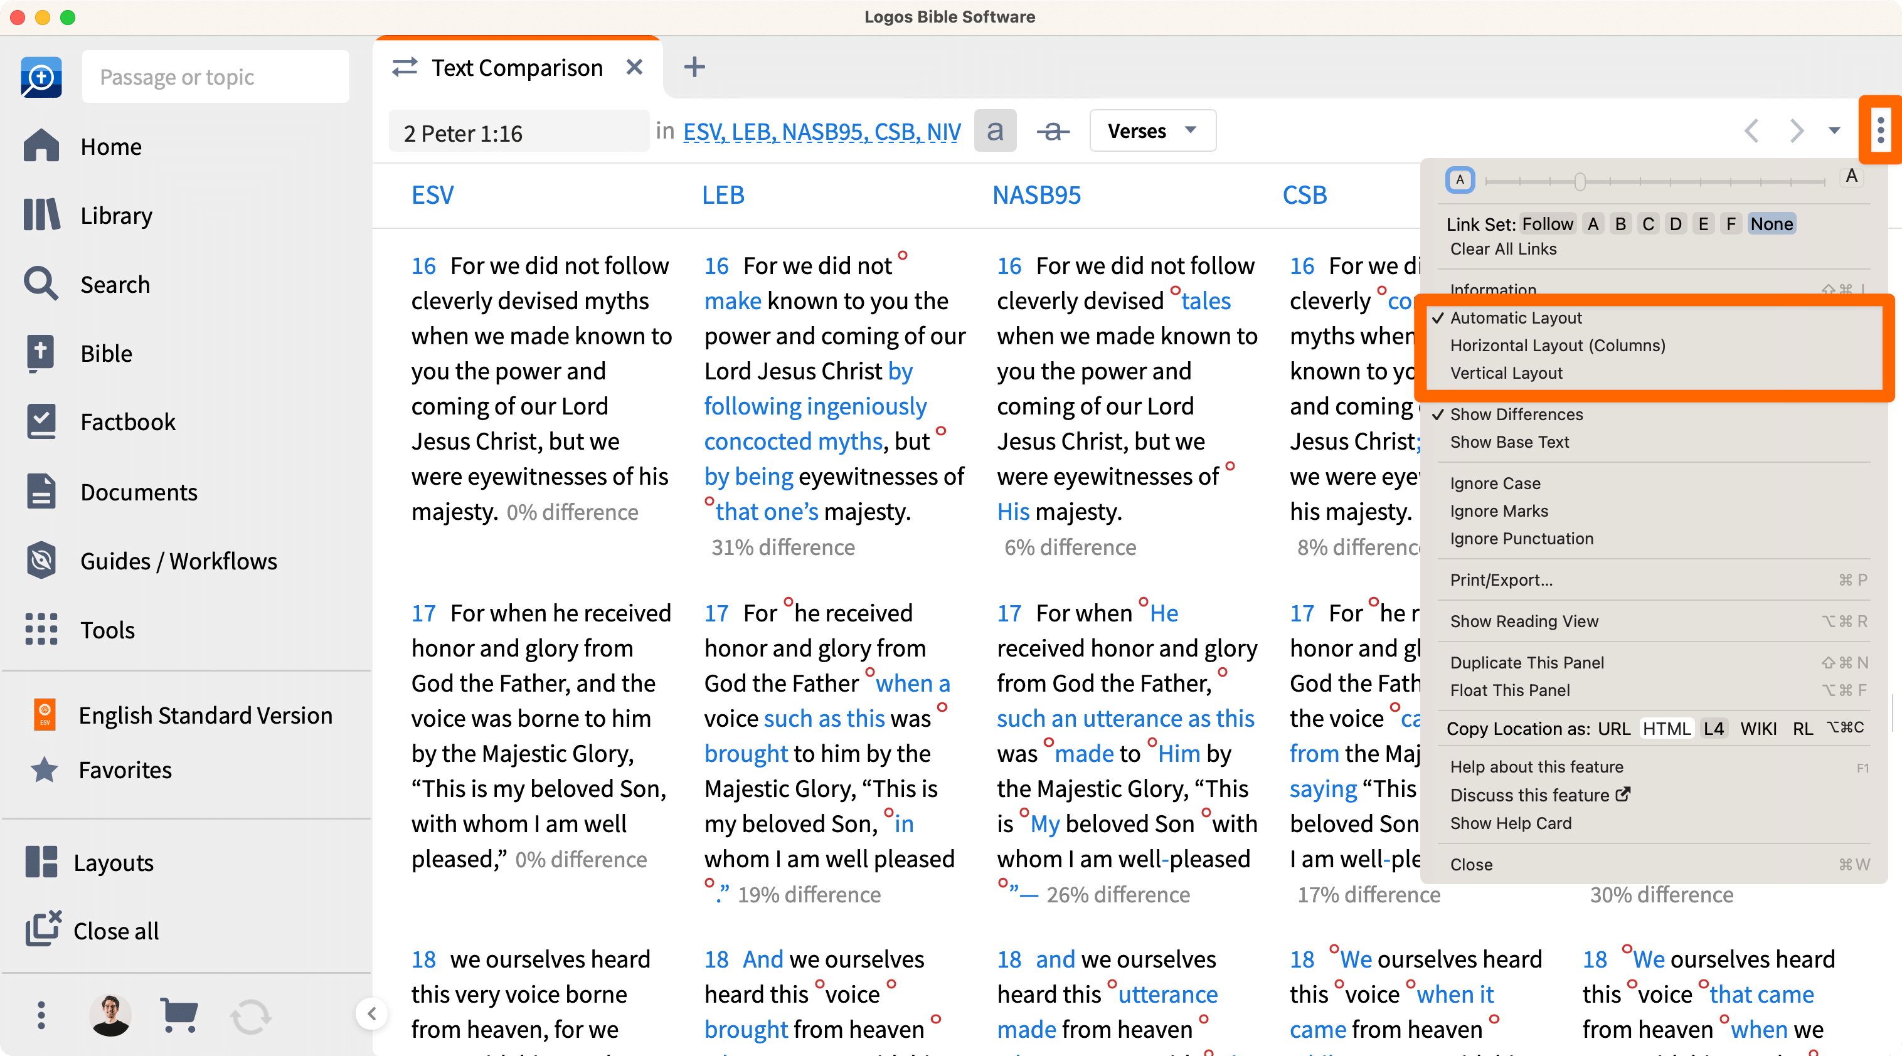Viewport: 1902px width, 1056px height.
Task: Open the versions list ESV, LEB, NASB95, CSB, NIV
Action: 822,131
